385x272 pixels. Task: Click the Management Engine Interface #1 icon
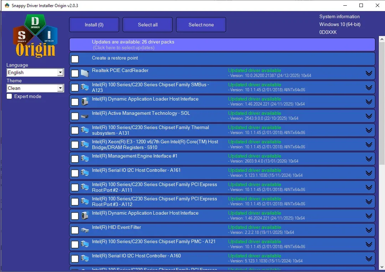85,159
